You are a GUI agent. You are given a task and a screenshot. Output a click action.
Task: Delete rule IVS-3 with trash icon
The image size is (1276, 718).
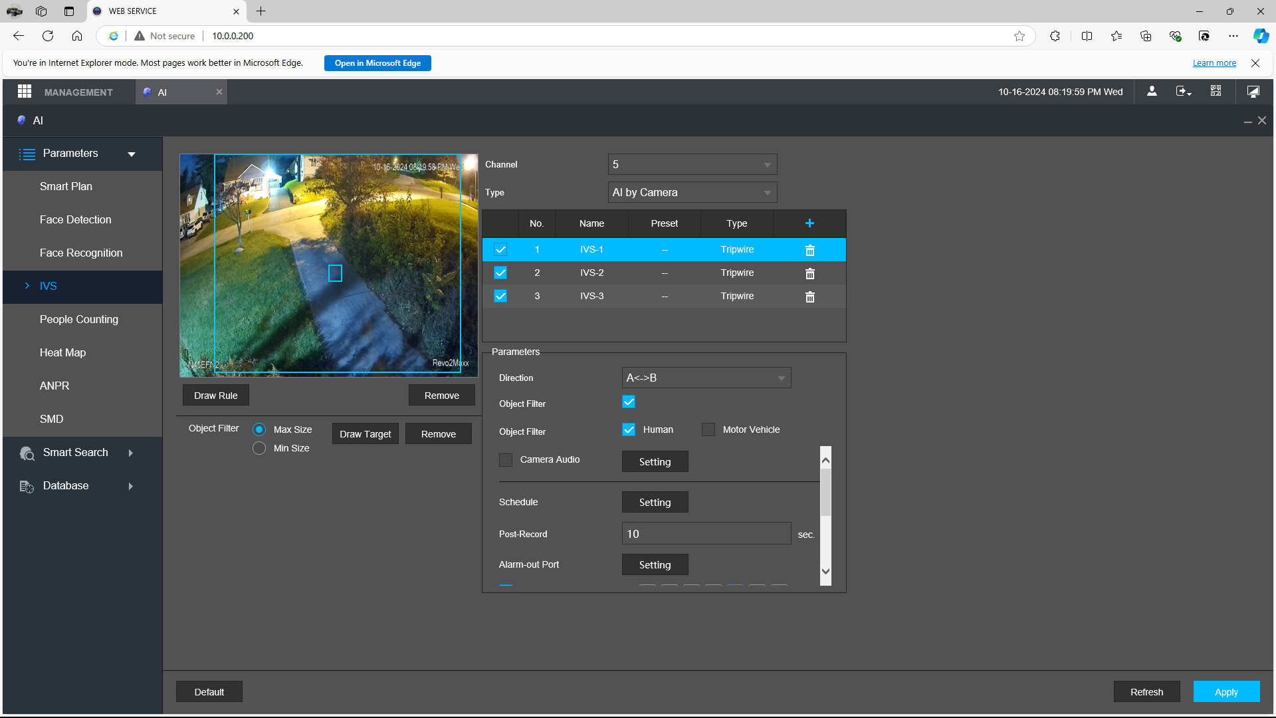(809, 297)
